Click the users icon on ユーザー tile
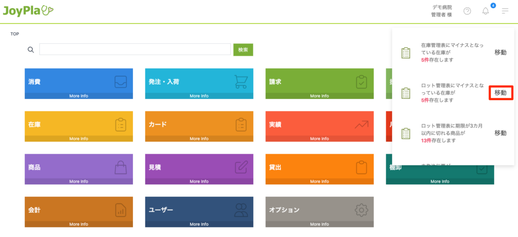 (241, 210)
